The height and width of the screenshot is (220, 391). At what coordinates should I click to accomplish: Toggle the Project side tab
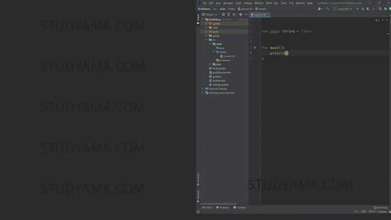[x=198, y=19]
